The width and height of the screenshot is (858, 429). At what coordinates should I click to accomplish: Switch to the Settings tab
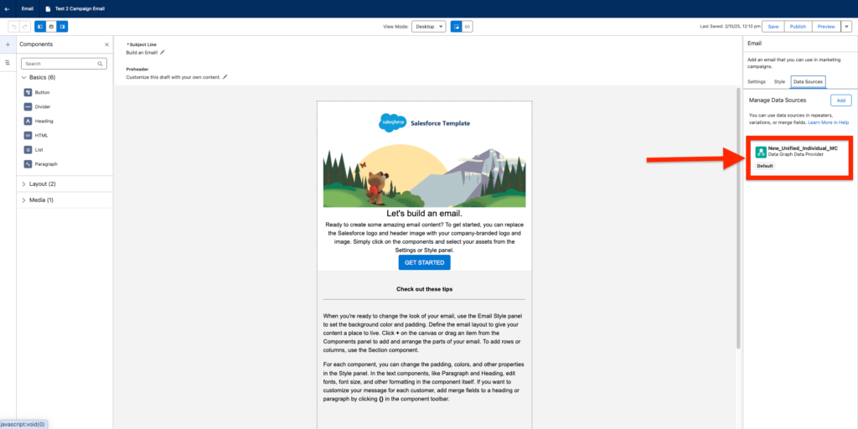[756, 82]
